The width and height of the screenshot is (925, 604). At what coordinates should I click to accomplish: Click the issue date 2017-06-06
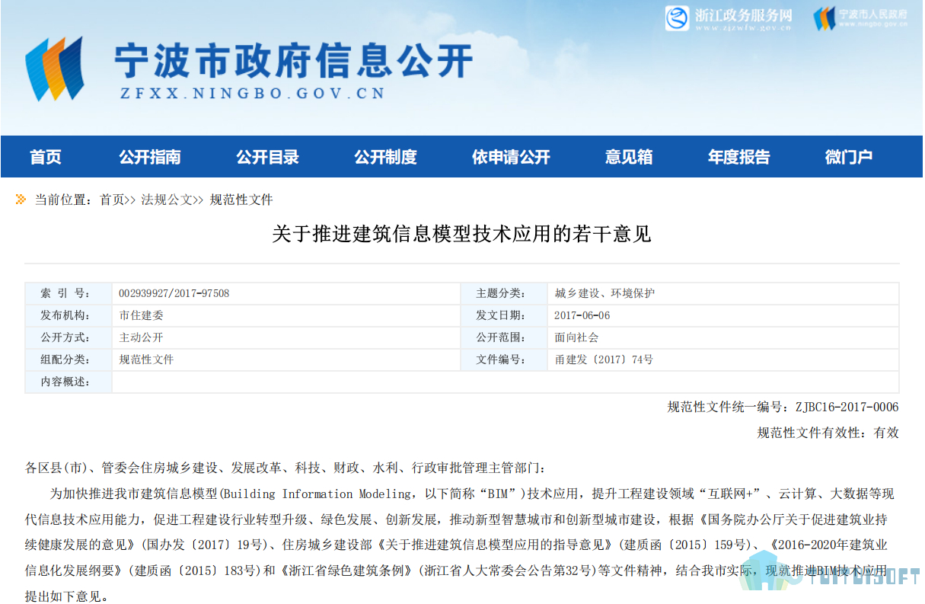click(x=582, y=315)
